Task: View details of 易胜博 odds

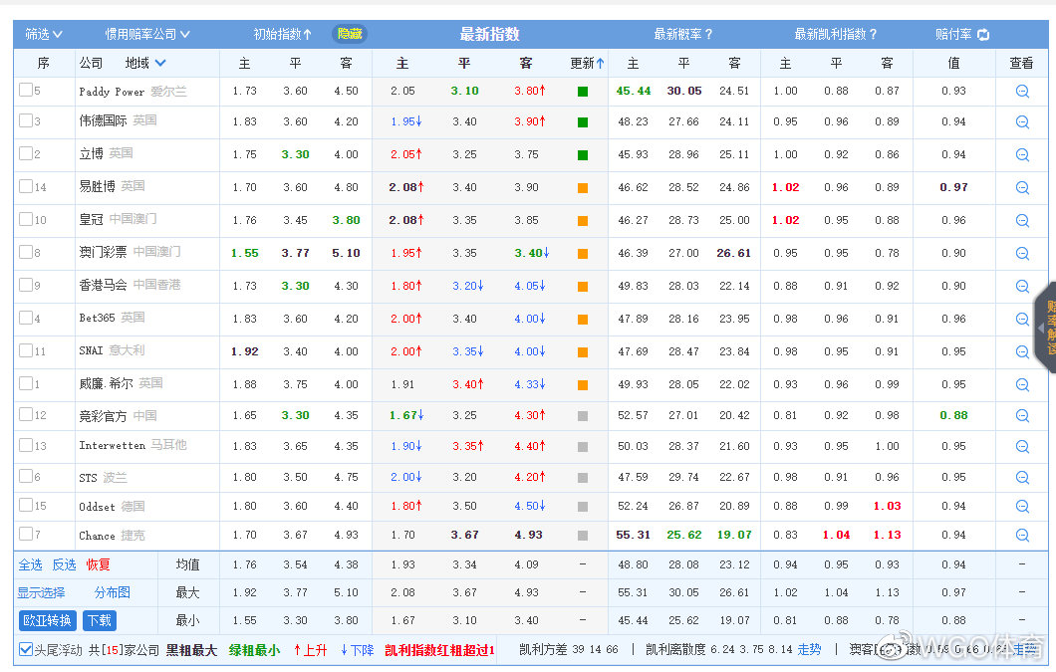Action: [1022, 188]
